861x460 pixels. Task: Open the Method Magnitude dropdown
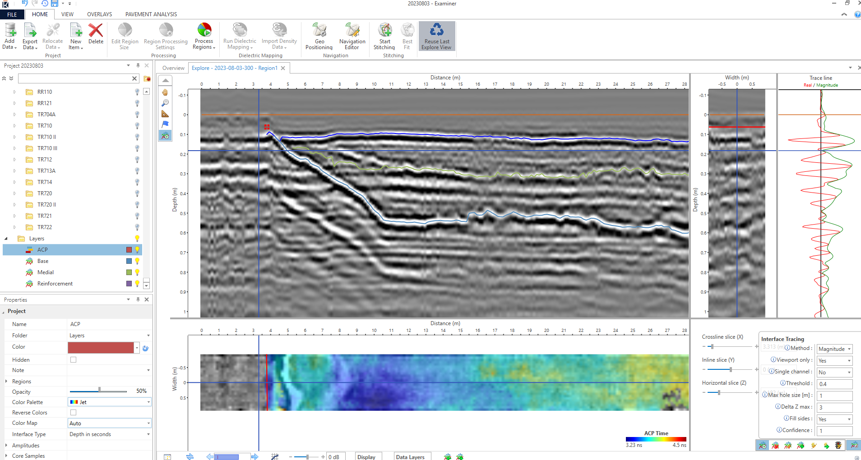834,349
